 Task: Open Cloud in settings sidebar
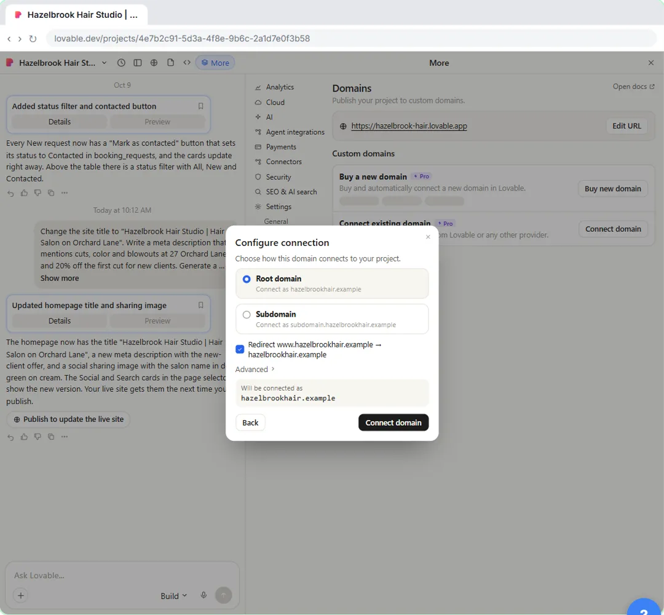pyautogui.click(x=275, y=103)
